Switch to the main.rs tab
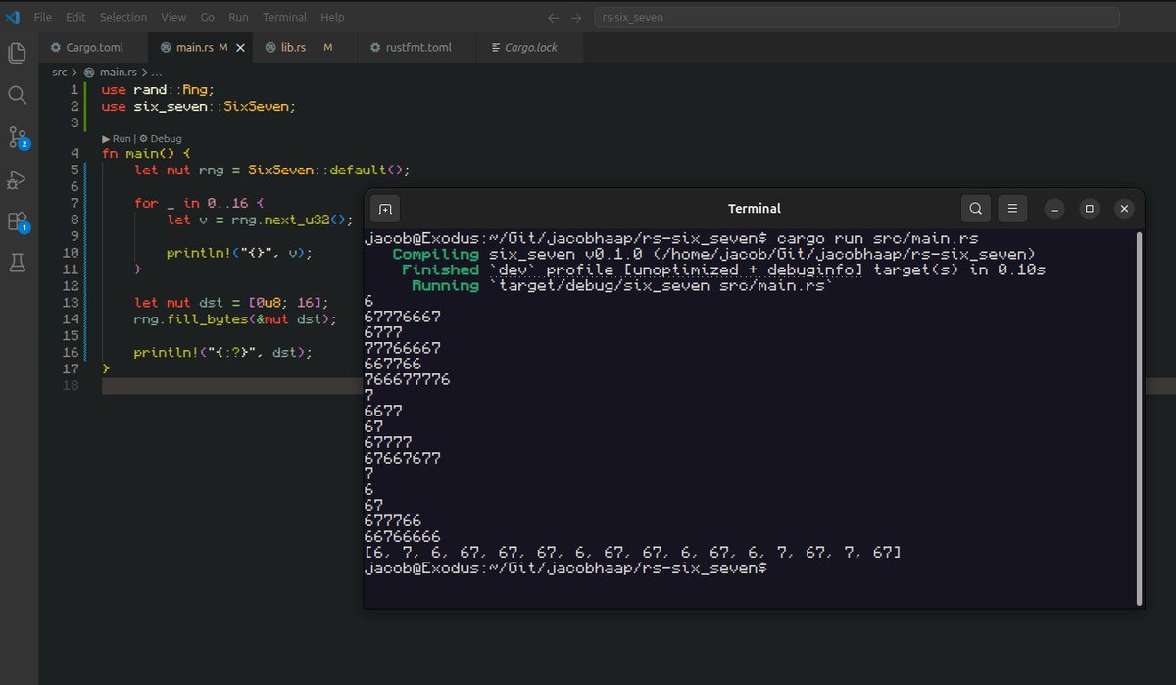 coord(201,47)
